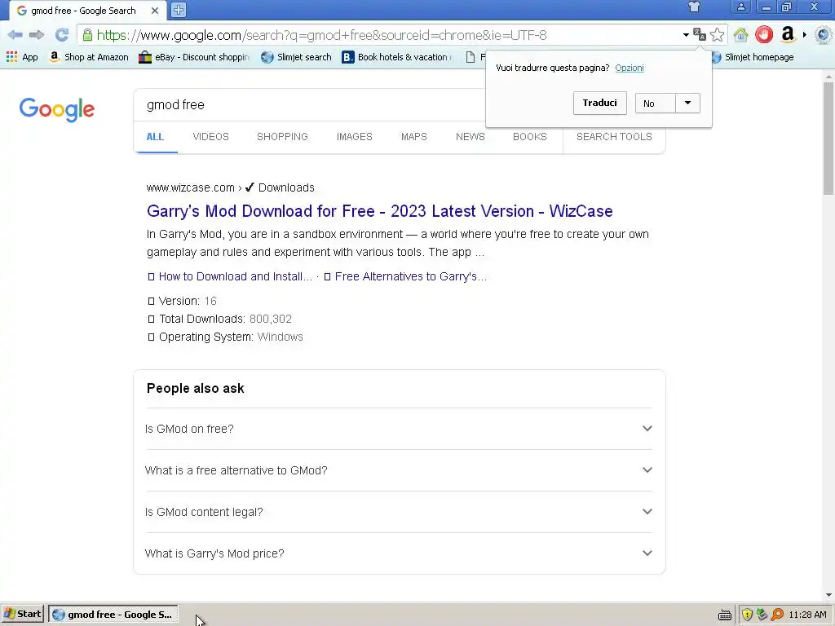Click the Start button
Screen dimensions: 835x626
point(22,615)
